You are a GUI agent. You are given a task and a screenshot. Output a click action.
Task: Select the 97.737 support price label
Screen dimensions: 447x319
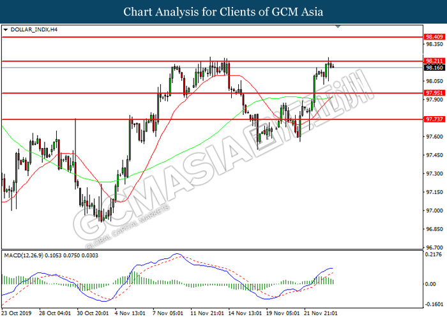click(x=434, y=119)
